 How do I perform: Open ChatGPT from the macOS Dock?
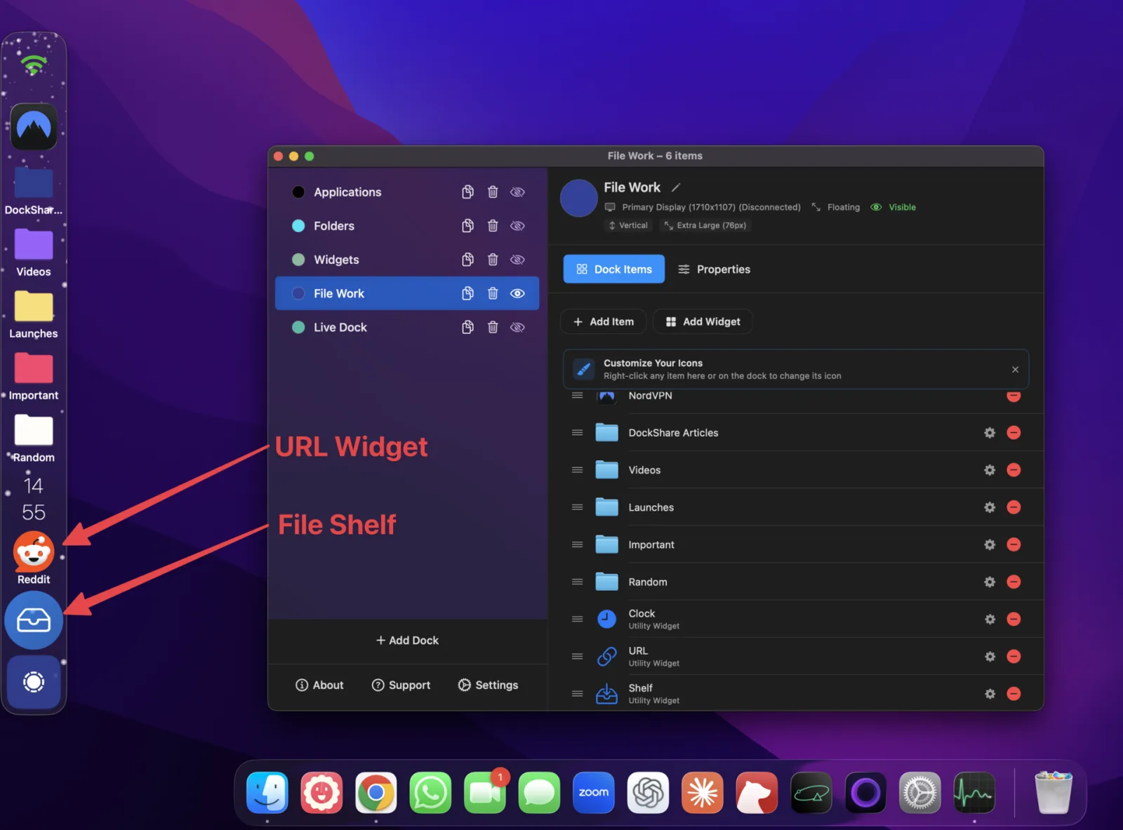pyautogui.click(x=648, y=793)
